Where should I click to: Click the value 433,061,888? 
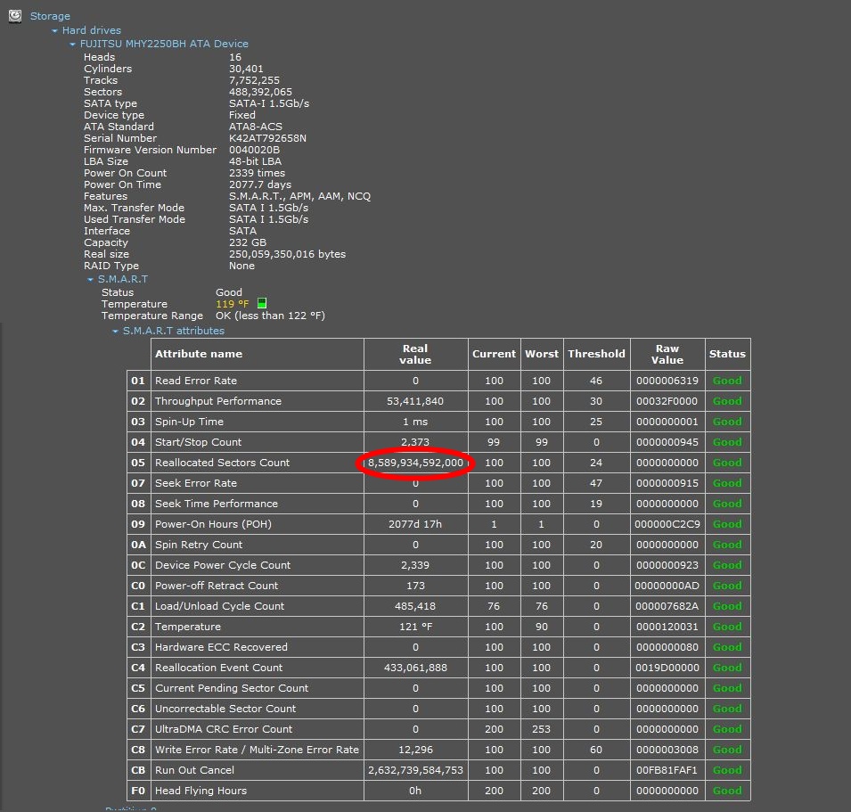pyautogui.click(x=416, y=668)
